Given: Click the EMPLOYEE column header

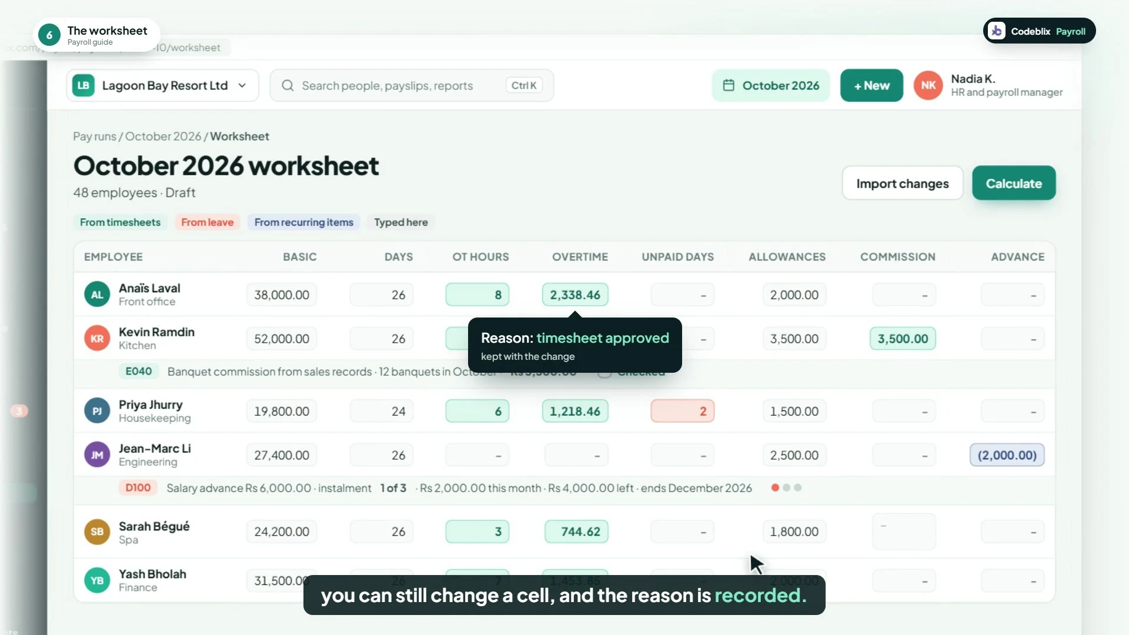Looking at the screenshot, I should coord(113,257).
